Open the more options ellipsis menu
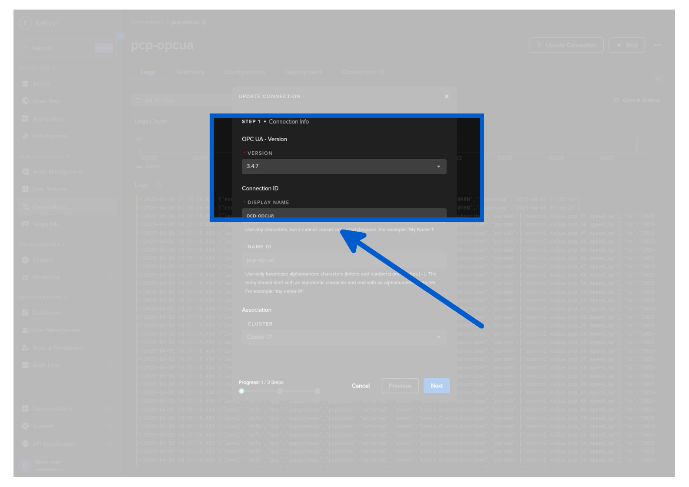The height and width of the screenshot is (487, 689). 657,45
